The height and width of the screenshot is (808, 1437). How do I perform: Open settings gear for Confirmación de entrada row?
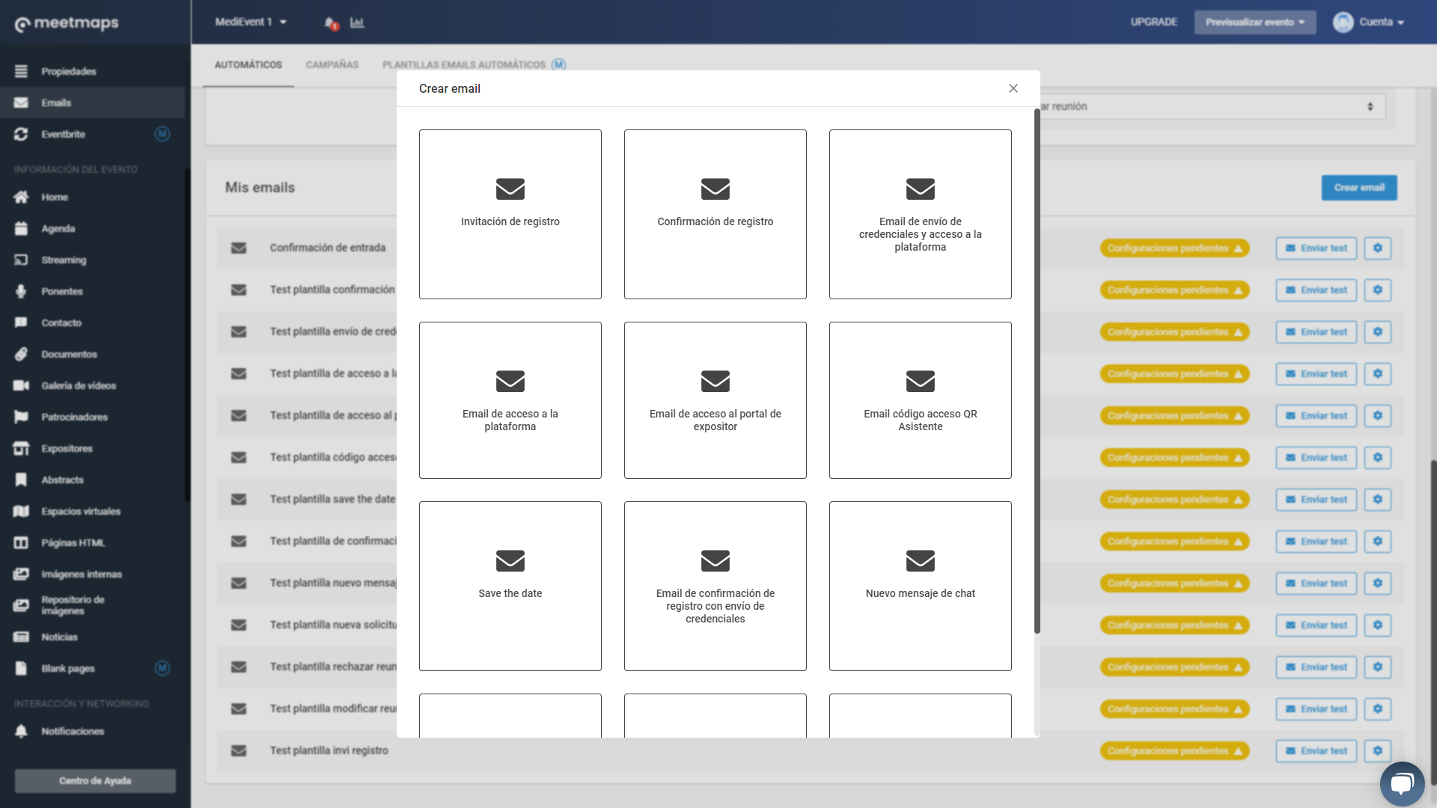click(x=1377, y=248)
